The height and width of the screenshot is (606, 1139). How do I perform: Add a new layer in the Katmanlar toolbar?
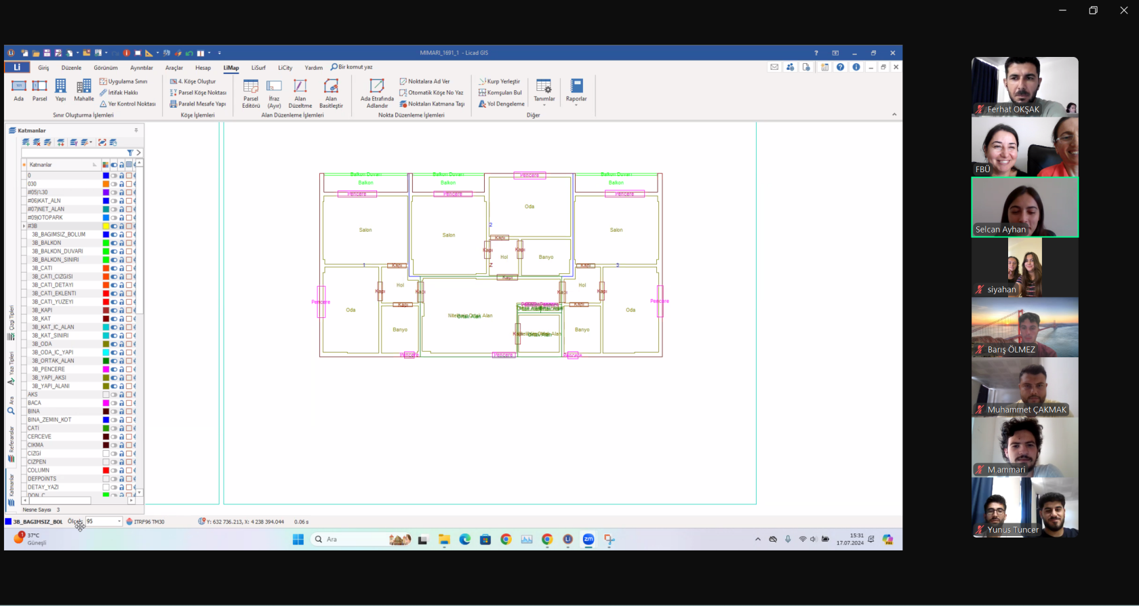tap(26, 142)
